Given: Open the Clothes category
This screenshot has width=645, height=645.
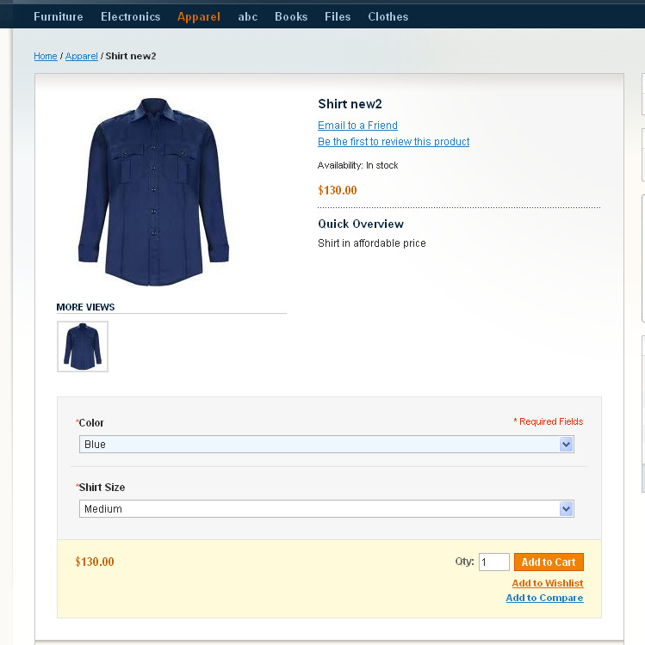Looking at the screenshot, I should pyautogui.click(x=388, y=16).
